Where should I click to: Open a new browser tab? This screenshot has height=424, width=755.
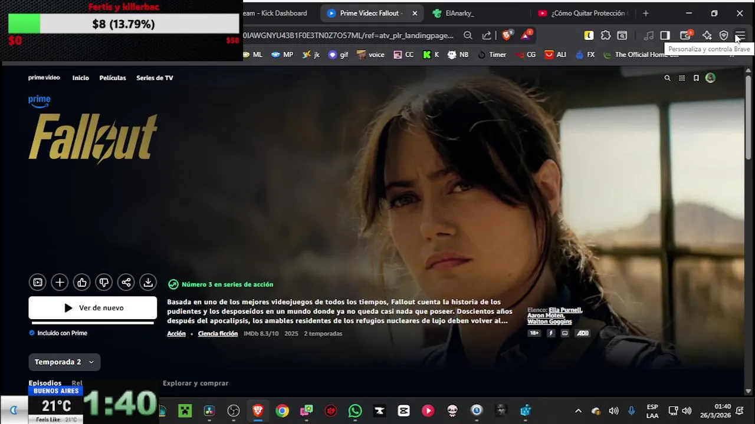tap(646, 13)
